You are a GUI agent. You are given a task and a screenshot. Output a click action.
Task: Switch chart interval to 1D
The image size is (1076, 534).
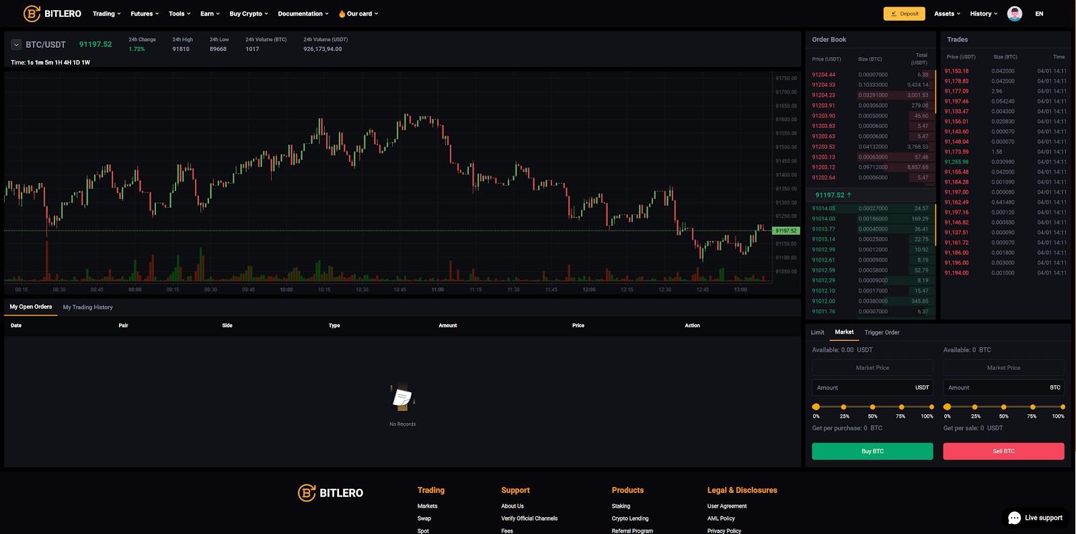coord(77,63)
